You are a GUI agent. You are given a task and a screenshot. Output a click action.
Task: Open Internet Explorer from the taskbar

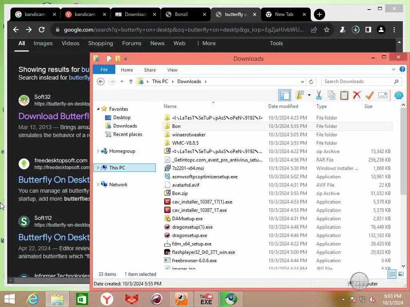[33, 299]
